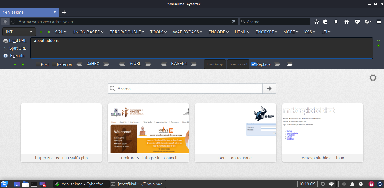Uncheck the Replace checkbox
Viewport: 384px width, 188px height.
[253, 64]
